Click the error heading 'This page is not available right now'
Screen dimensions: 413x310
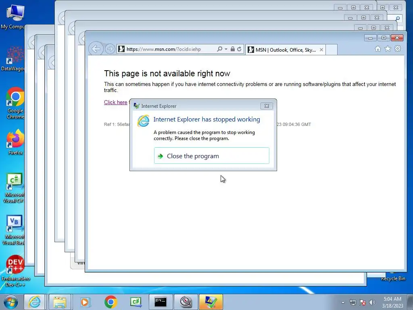click(x=167, y=73)
